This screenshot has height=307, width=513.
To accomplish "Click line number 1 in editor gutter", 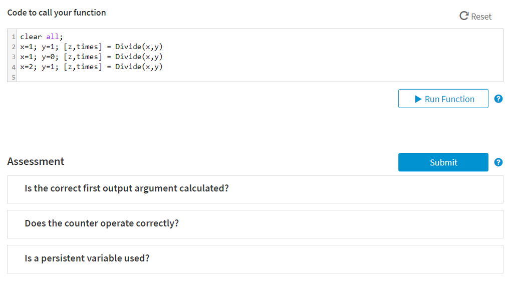I will tap(13, 37).
